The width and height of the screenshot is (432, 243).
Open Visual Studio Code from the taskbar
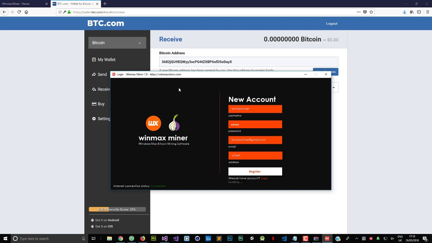(284, 239)
